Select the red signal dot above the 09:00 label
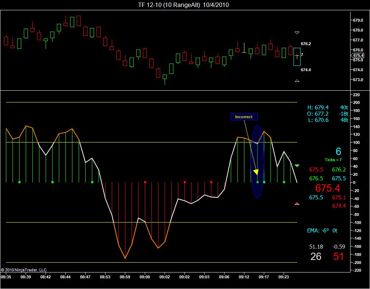Screen dimensions: 370x289 [145, 182]
